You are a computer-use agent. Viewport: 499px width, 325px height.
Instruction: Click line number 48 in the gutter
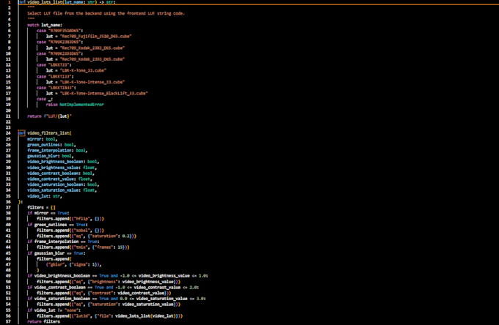[x=9, y=270]
